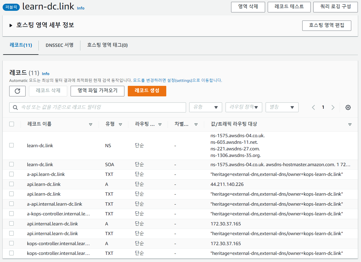Switch to the 호스팅 영역 태그(0) tab
This screenshot has height=262, width=361.
tap(107, 45)
